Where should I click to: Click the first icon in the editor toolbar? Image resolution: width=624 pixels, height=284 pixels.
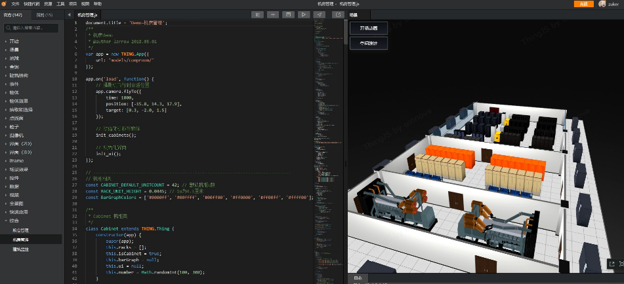(x=258, y=14)
